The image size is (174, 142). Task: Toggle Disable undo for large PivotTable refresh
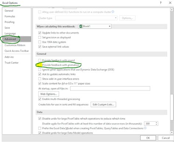point(40,119)
